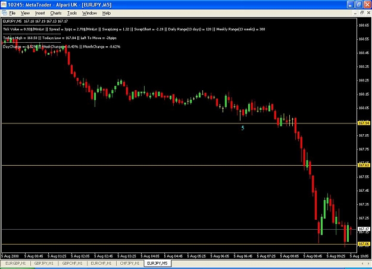Click the MetaTrader icon in title bar
The height and width of the screenshot is (269, 372).
(x=4, y=5)
